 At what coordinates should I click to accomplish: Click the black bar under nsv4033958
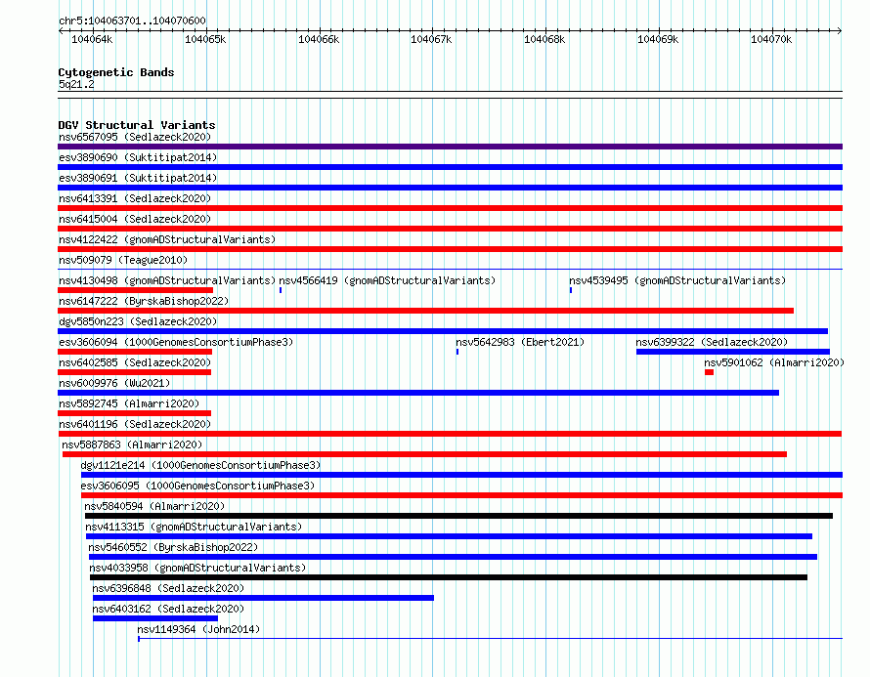coord(449,577)
